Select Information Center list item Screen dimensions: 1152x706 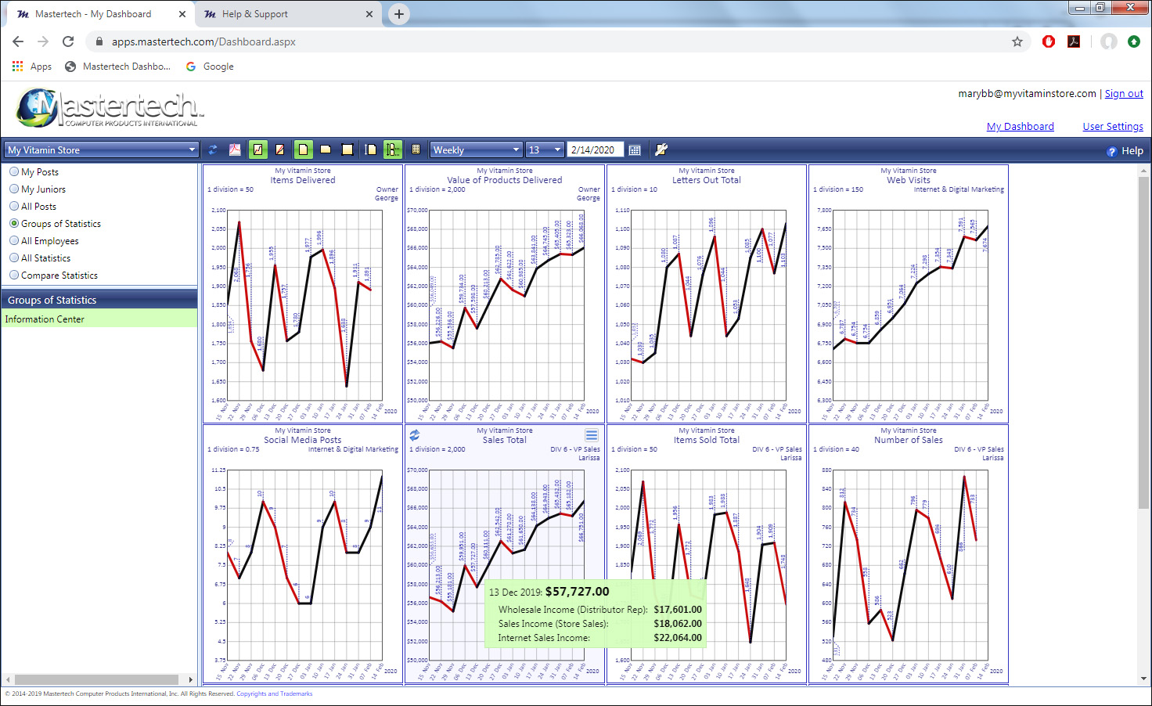(x=99, y=319)
